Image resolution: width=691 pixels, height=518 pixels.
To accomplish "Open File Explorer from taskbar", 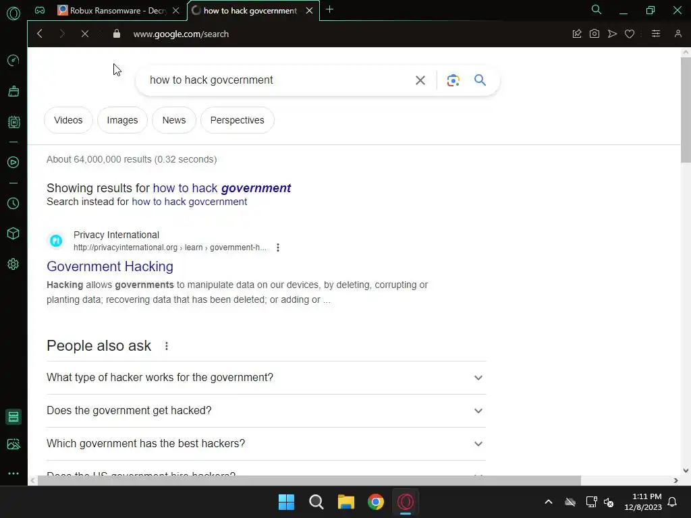I will [x=346, y=502].
